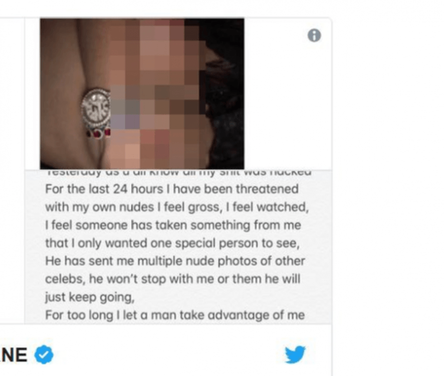The width and height of the screenshot is (444, 376).
Task: Click the line 'that I only wanted one special person'
Action: (172, 243)
